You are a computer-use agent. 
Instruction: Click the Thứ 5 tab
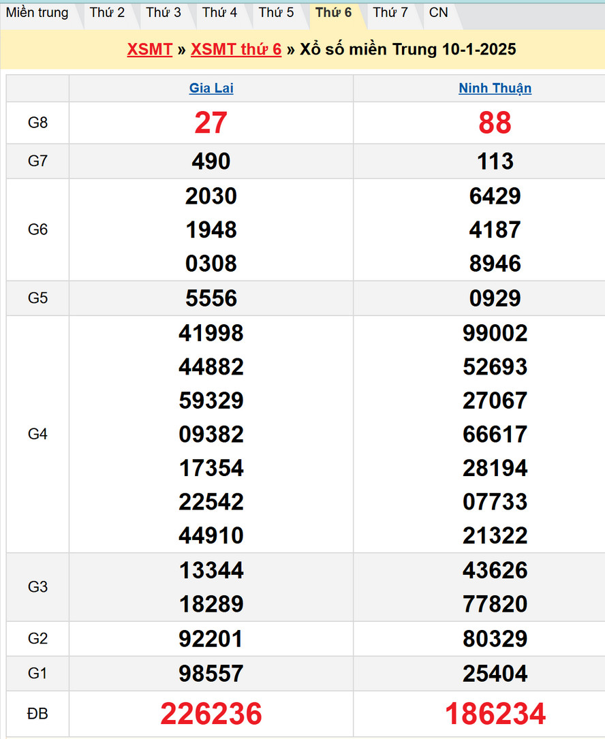[x=276, y=13]
